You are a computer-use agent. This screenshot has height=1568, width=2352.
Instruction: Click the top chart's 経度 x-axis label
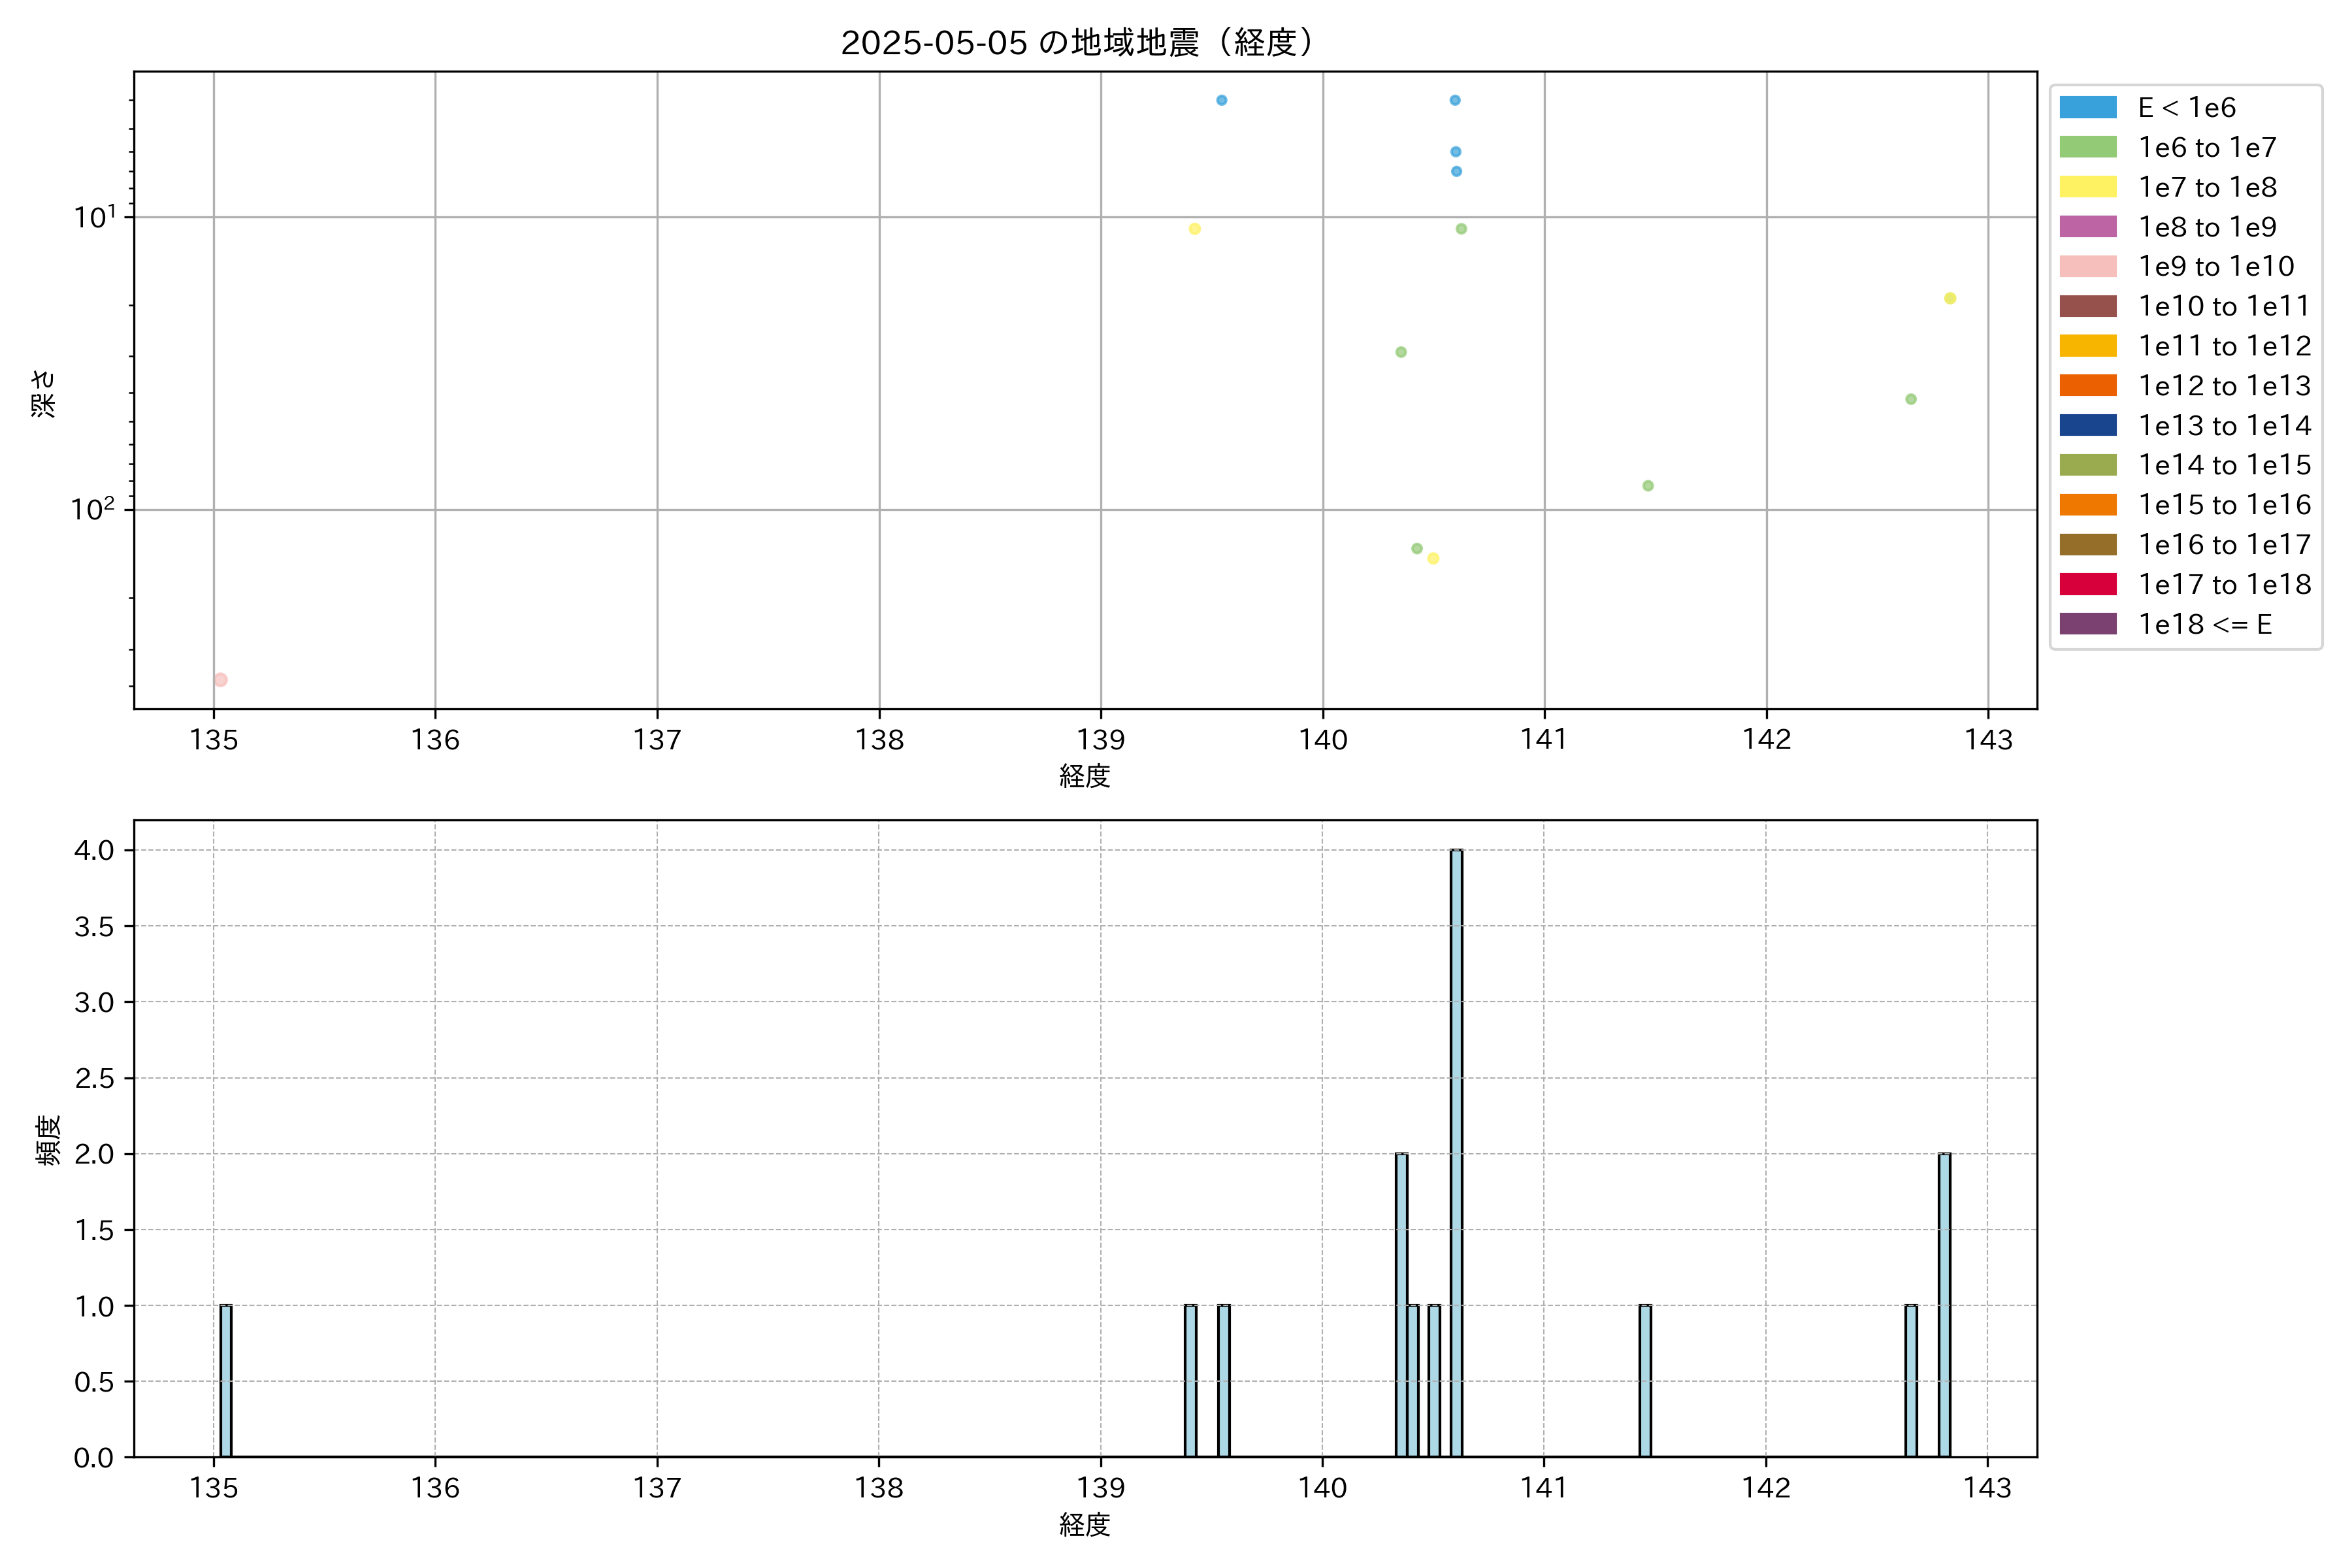[x=1084, y=775]
